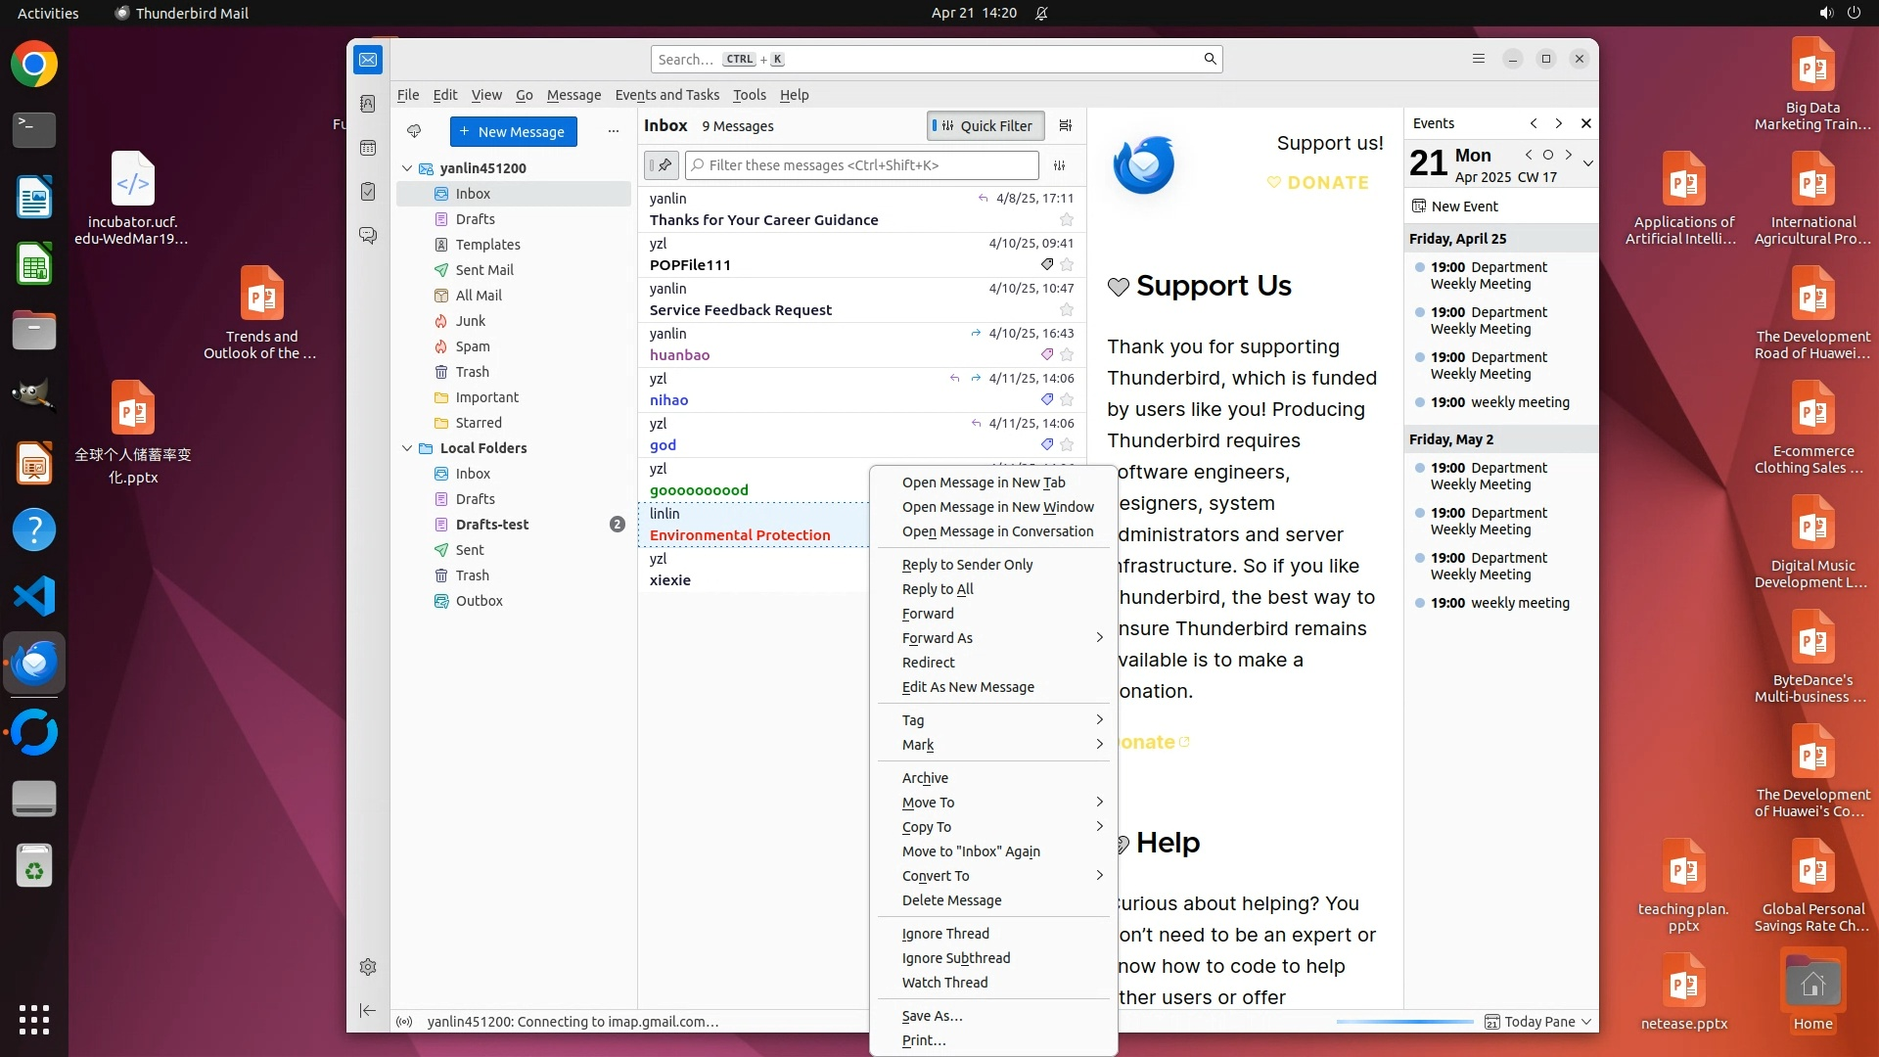
Task: Star the Service Feedback Request message
Action: click(1067, 310)
